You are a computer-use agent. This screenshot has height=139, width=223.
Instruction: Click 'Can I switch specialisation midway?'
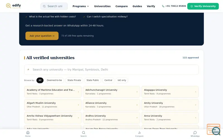click(x=107, y=17)
